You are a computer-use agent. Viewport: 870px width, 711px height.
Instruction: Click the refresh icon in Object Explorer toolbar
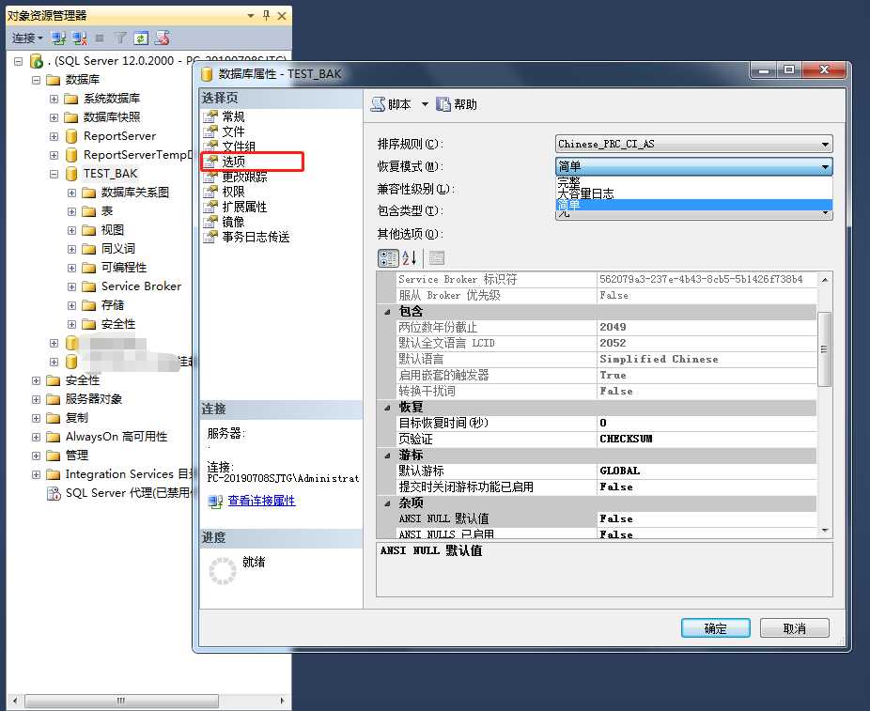pos(141,39)
